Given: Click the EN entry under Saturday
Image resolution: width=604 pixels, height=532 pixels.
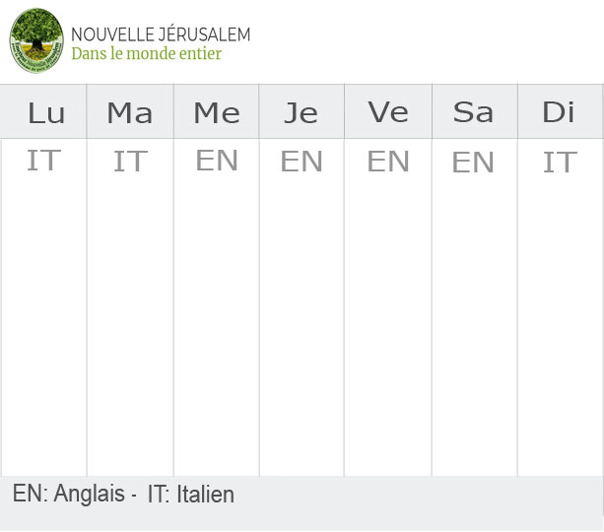Looking at the screenshot, I should tap(473, 163).
